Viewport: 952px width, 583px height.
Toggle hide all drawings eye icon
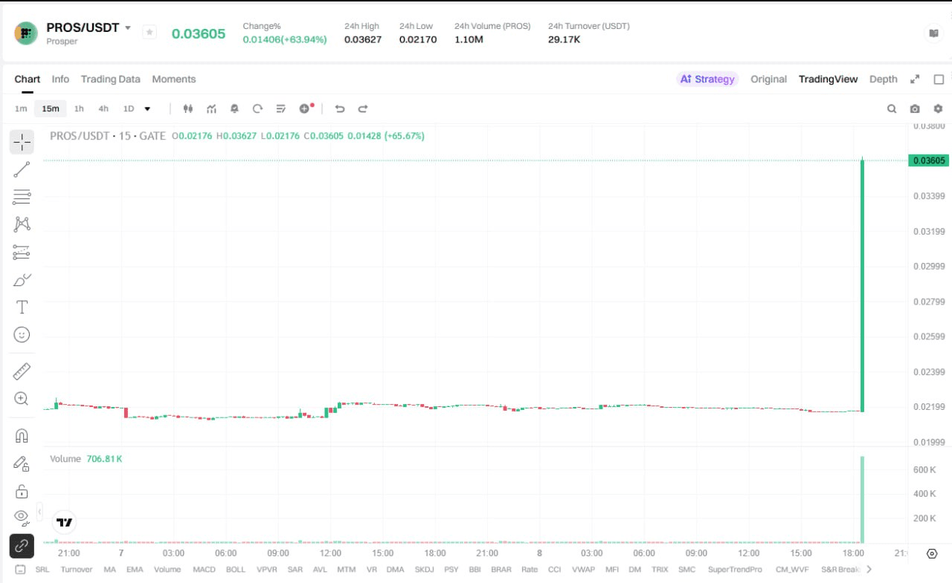point(22,516)
